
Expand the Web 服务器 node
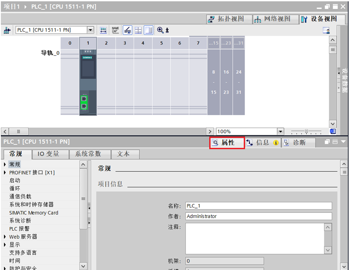tap(5, 237)
